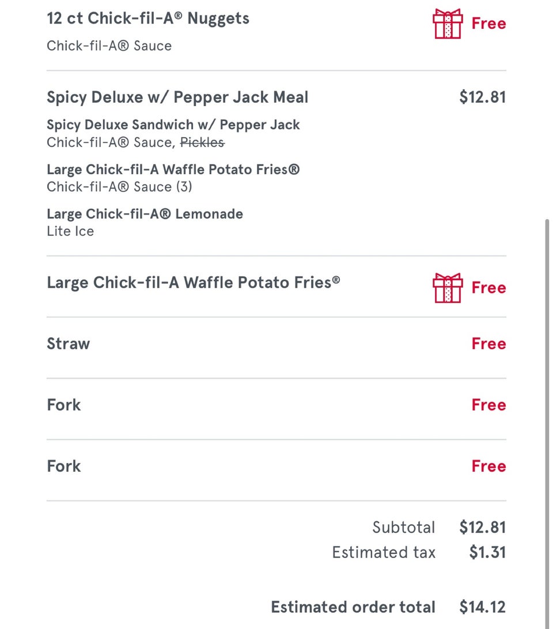Click the gift icon beside 12 ct Nuggets

[x=448, y=24]
